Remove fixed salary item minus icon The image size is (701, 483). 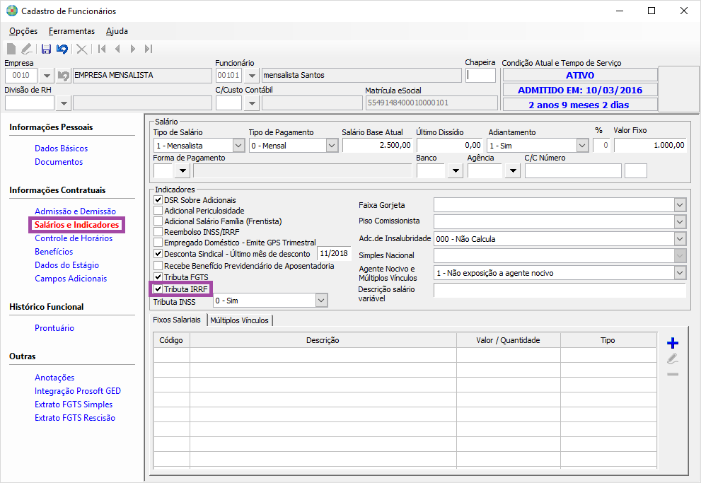tap(673, 374)
